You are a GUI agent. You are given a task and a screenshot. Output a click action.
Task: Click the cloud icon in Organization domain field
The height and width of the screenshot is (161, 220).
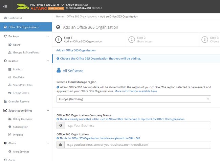[x=61, y=144]
